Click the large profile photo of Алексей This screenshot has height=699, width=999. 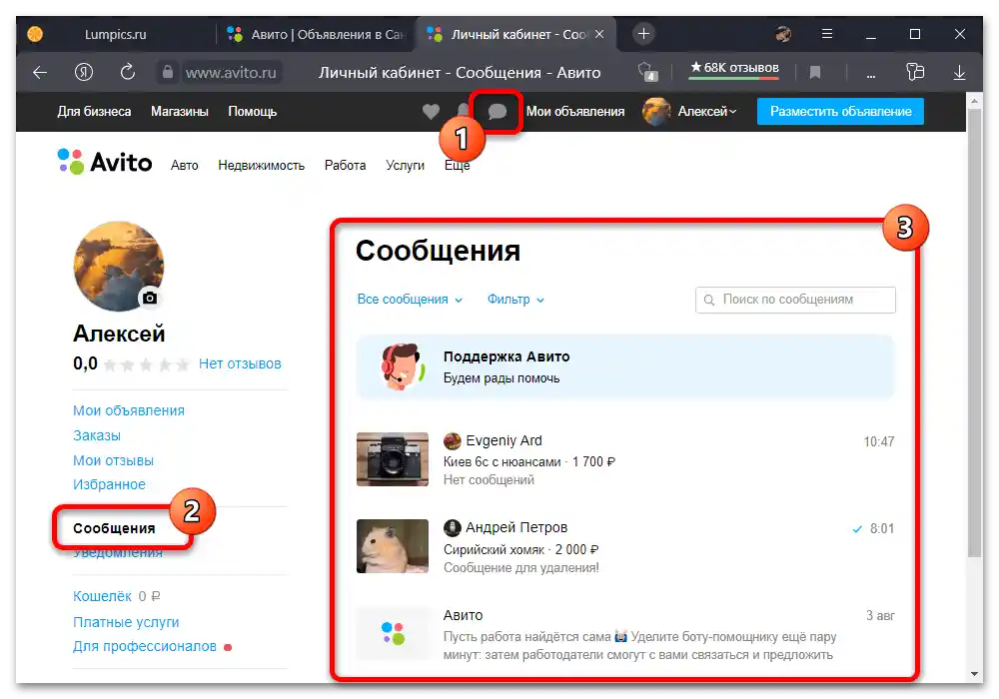click(119, 266)
